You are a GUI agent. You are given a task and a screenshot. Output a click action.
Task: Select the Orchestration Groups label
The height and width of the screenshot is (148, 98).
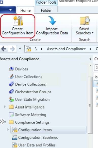33,92
